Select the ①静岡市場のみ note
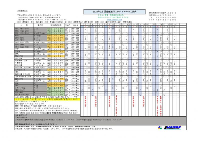 point(21,118)
